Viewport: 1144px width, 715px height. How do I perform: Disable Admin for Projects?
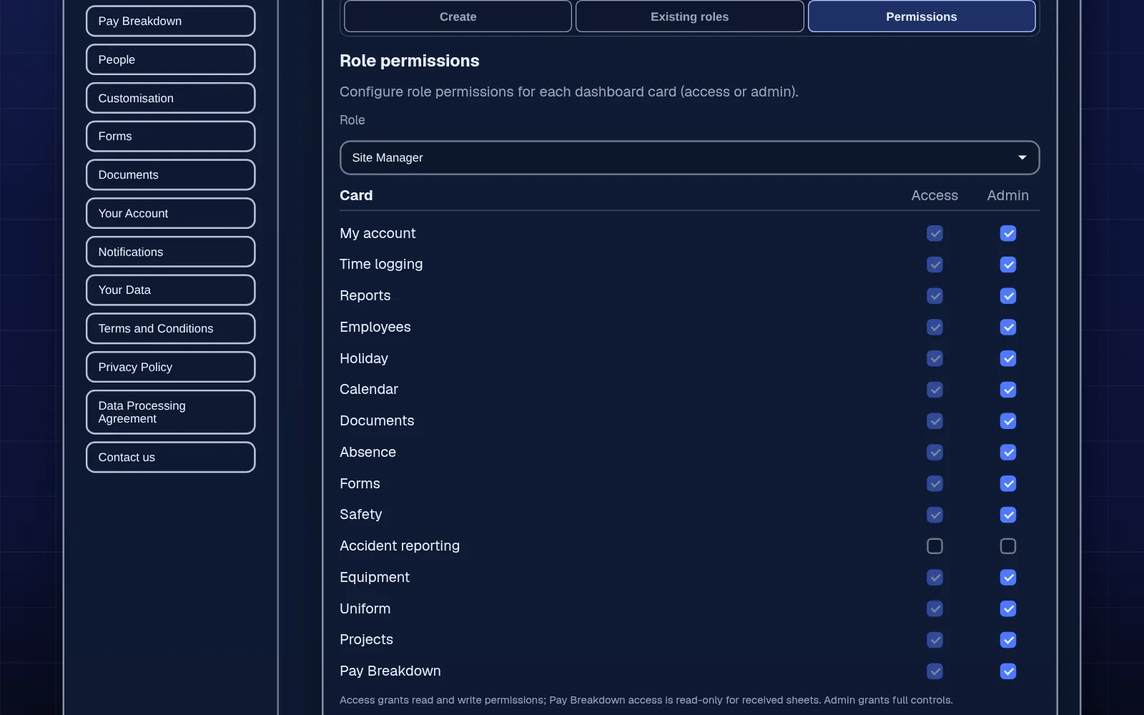pyautogui.click(x=1008, y=640)
